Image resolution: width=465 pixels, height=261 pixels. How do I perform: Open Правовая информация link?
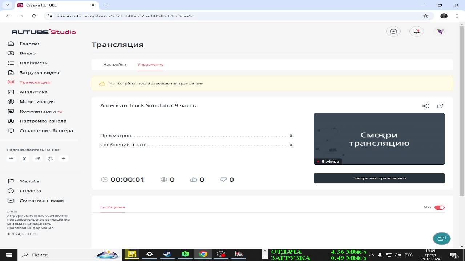pos(30,228)
